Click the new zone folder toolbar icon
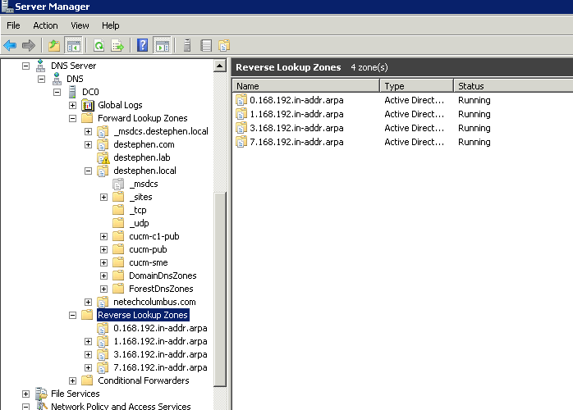This screenshot has height=410, width=573. point(224,46)
